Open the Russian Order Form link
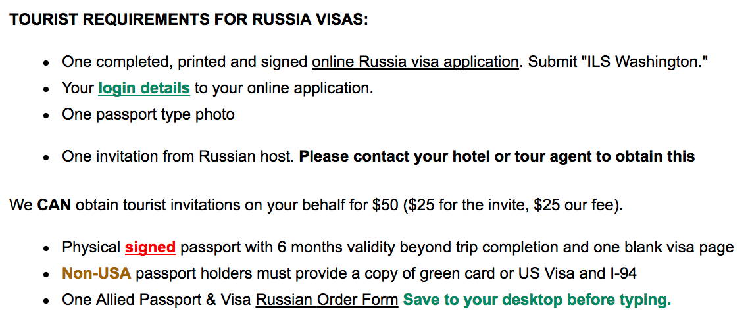 point(327,300)
